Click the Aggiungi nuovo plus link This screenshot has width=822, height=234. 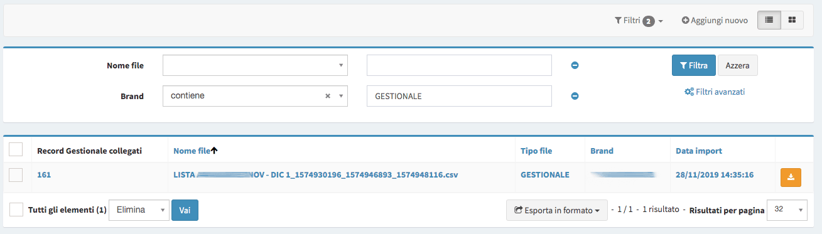click(x=715, y=20)
